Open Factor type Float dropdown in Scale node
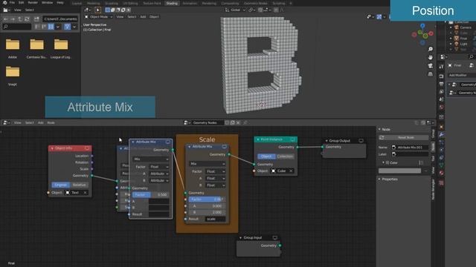 [x=215, y=171]
